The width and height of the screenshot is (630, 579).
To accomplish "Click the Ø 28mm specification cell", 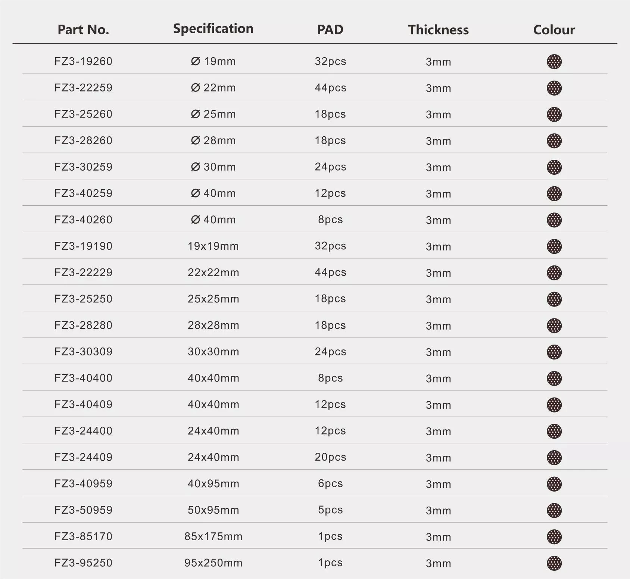I will pos(213,140).
